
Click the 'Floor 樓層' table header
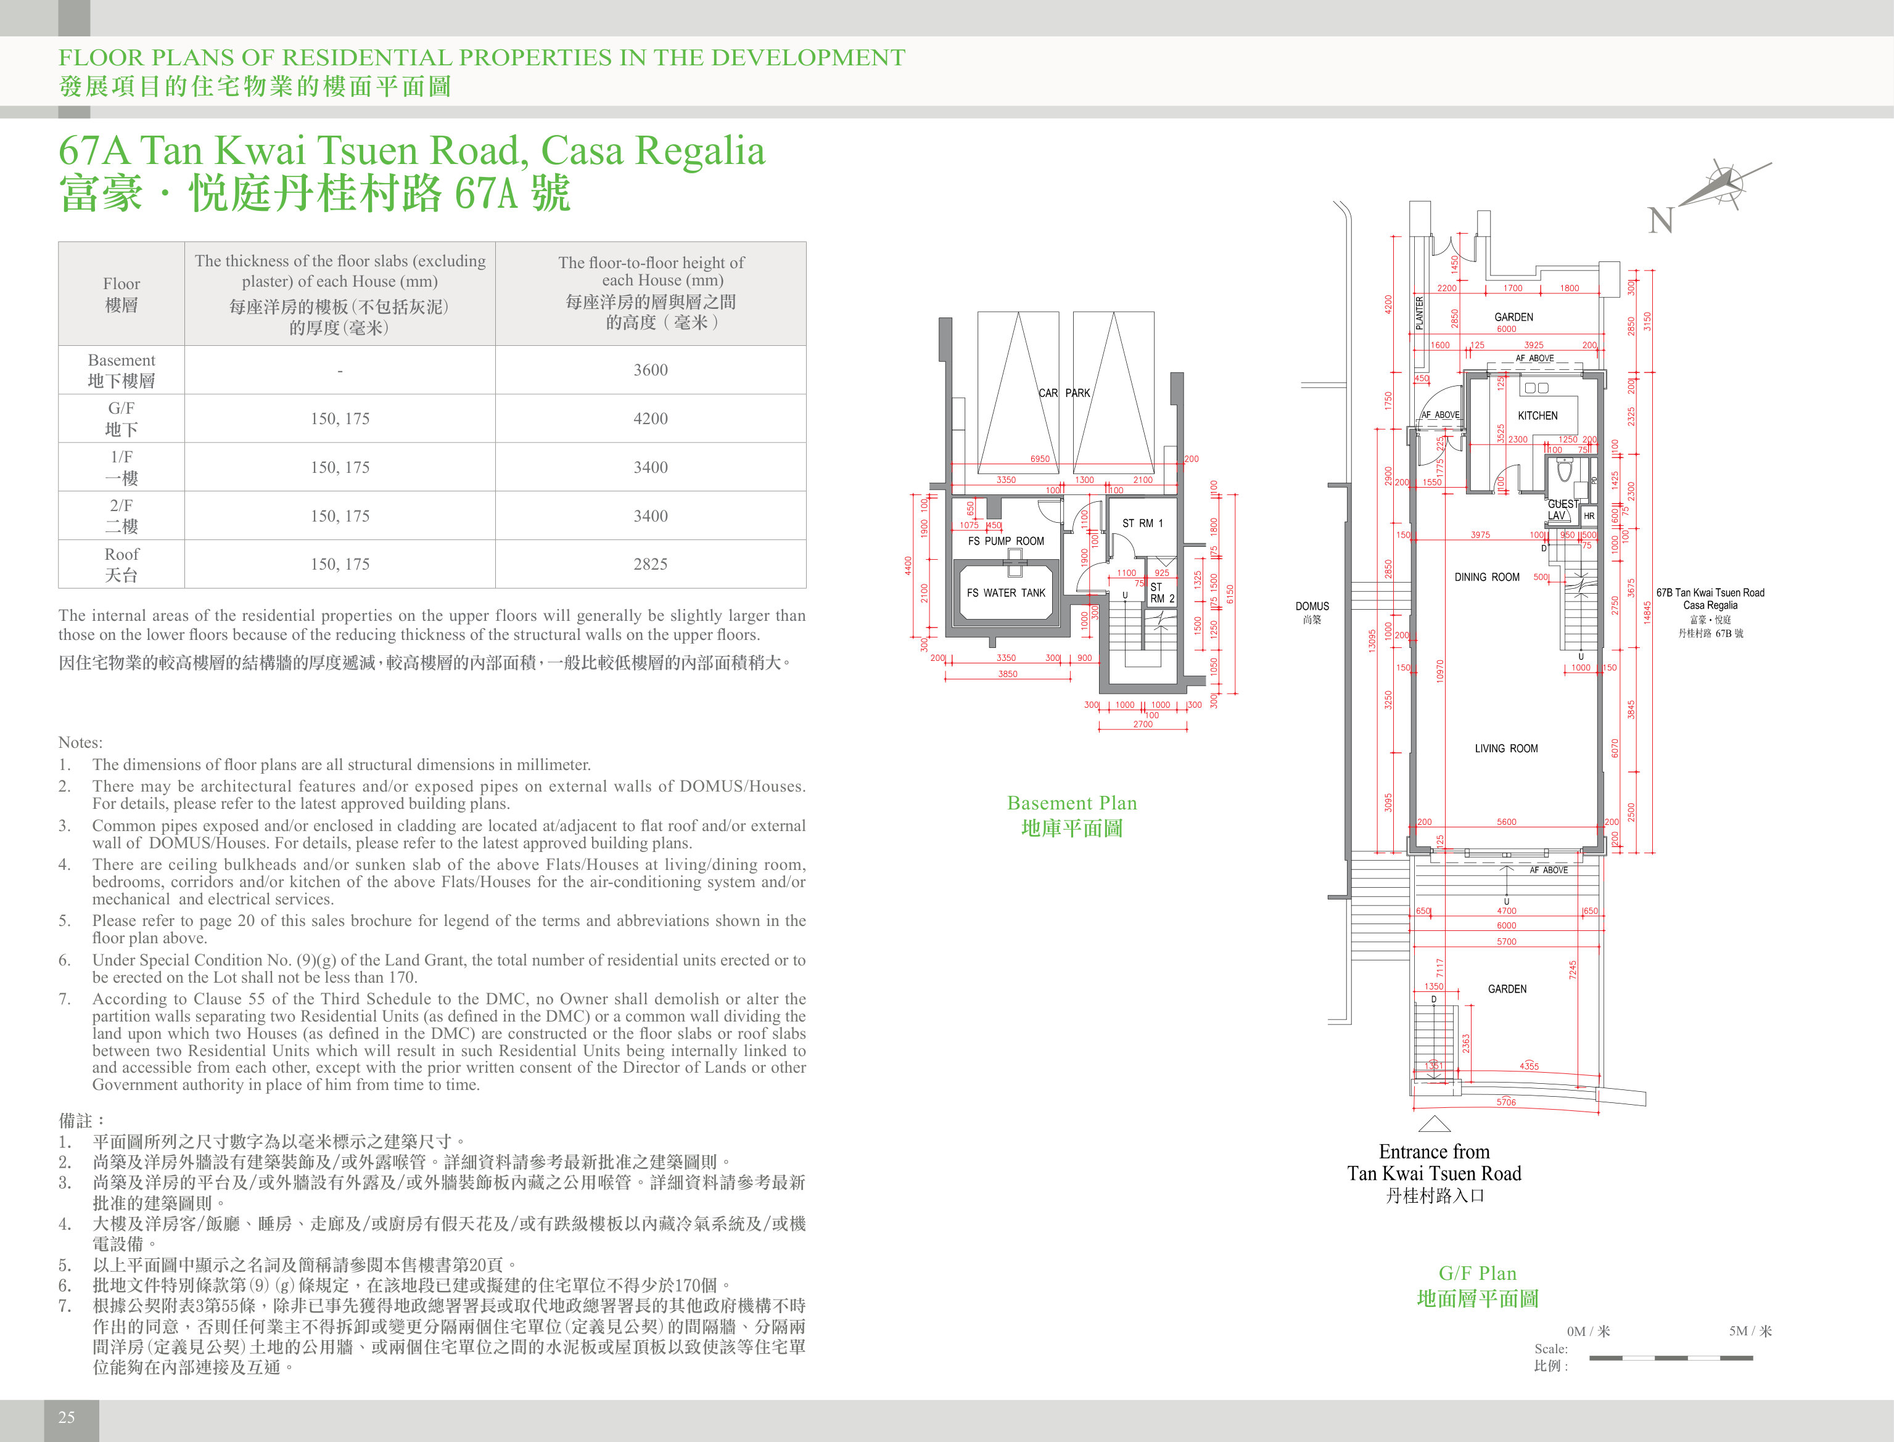121,293
